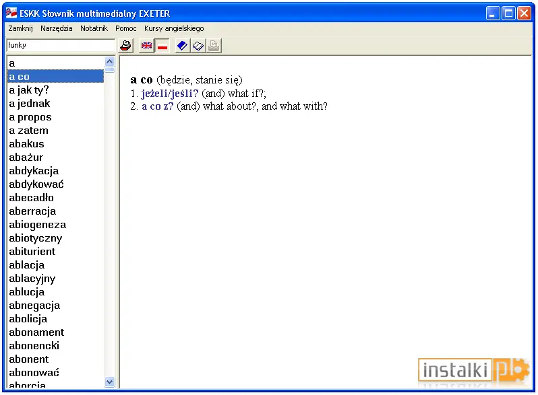Select the word 'ablacja'
This screenshot has width=538, height=395.
pos(55,265)
